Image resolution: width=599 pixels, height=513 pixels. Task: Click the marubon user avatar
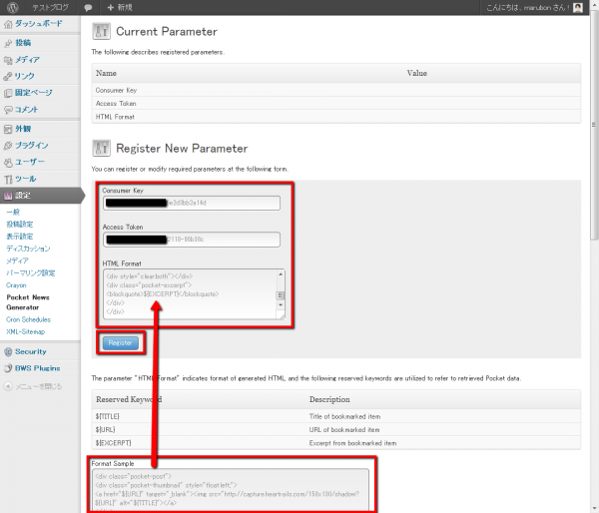pyautogui.click(x=578, y=7)
